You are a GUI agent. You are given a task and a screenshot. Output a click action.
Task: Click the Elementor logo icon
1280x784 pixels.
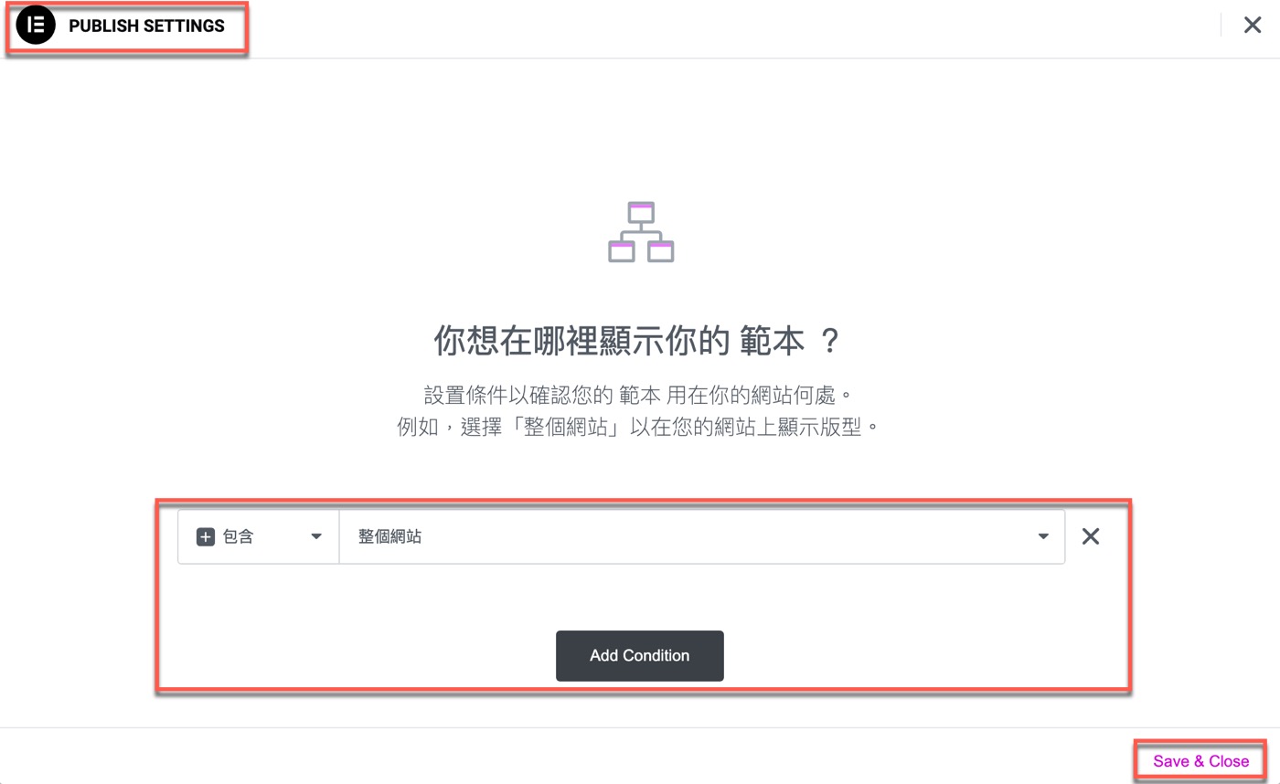tap(36, 26)
